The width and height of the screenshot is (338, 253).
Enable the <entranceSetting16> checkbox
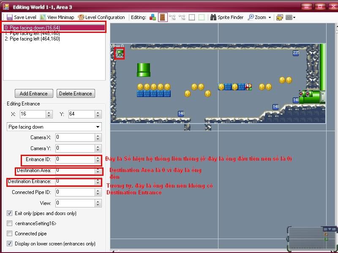click(9, 223)
